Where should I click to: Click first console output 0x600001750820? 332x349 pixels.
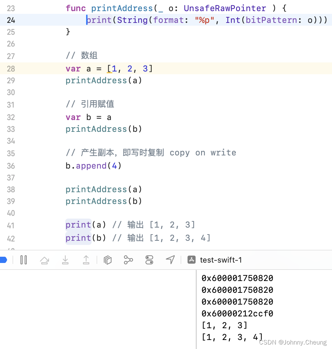click(x=237, y=278)
